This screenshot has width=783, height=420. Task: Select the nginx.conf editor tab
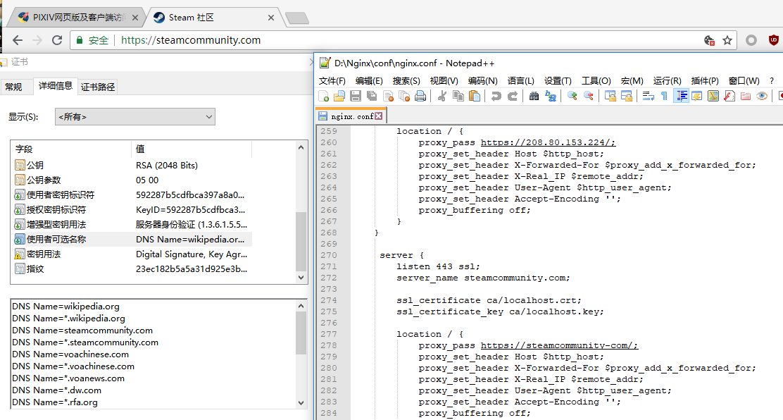point(351,116)
